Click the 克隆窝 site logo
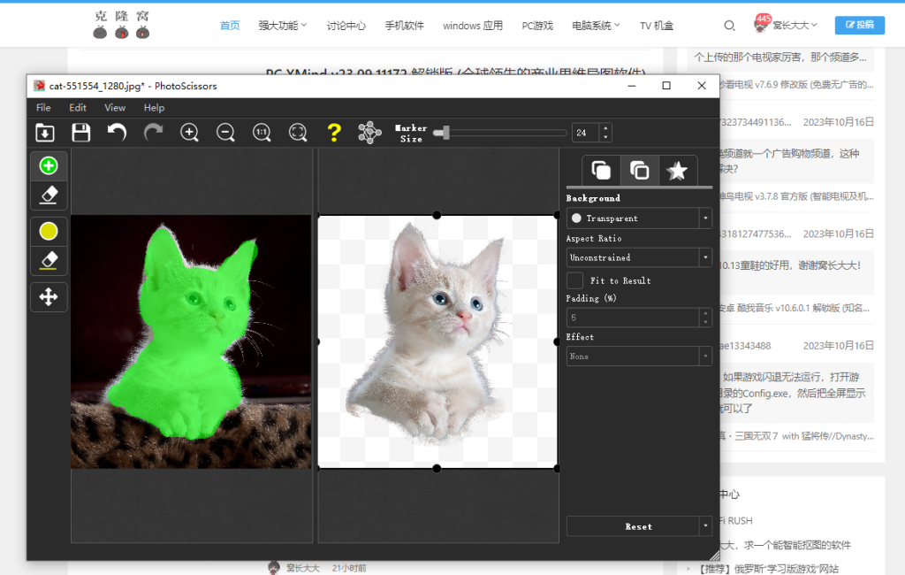This screenshot has width=905, height=575. [122, 24]
